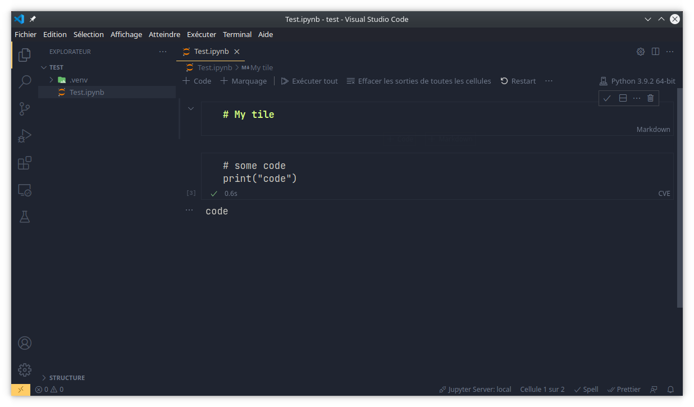
Task: Click the remote window indicator in status bar
Action: 21,389
